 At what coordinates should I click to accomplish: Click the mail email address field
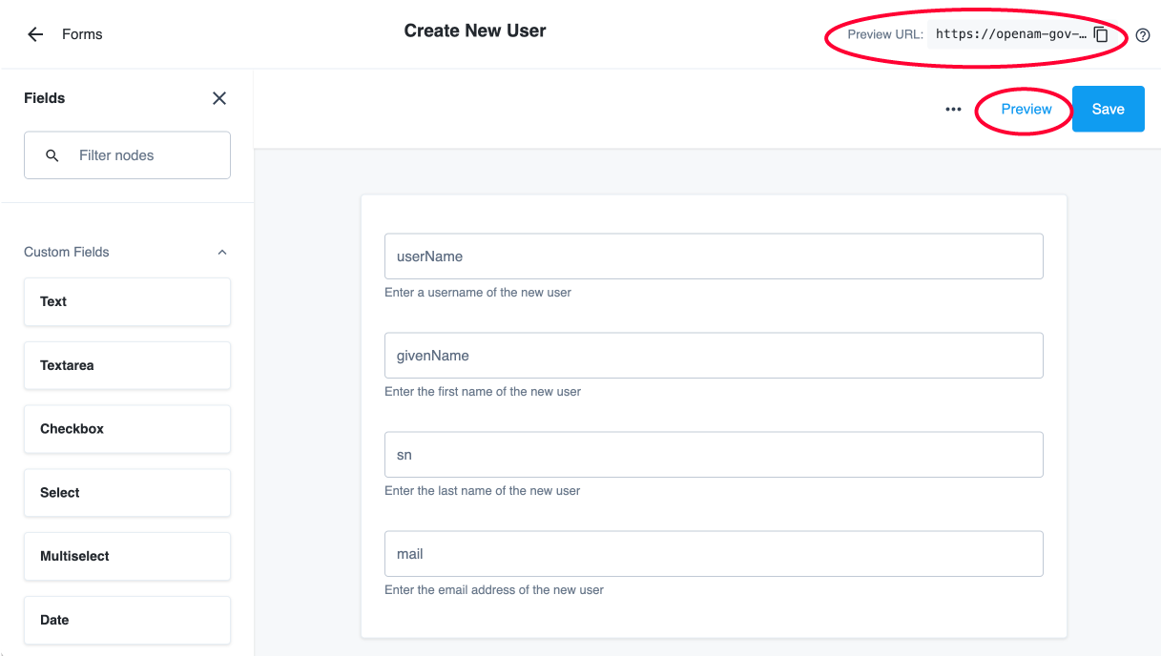click(x=713, y=553)
